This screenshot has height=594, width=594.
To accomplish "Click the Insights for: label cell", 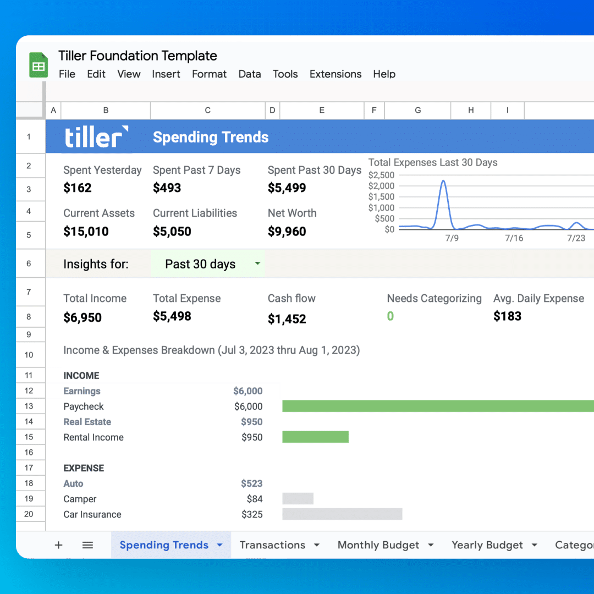I will [96, 264].
